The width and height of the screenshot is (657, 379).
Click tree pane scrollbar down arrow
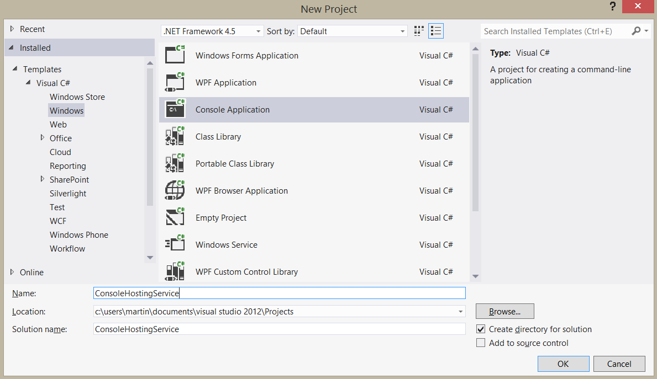[150, 258]
